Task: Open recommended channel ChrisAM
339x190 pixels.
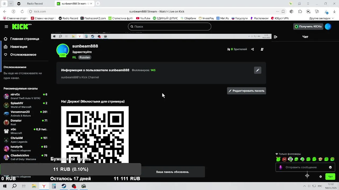Action: coord(25,140)
